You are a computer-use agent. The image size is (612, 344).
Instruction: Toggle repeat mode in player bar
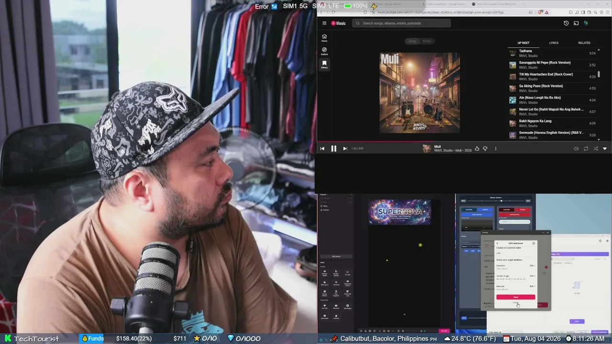[586, 149]
